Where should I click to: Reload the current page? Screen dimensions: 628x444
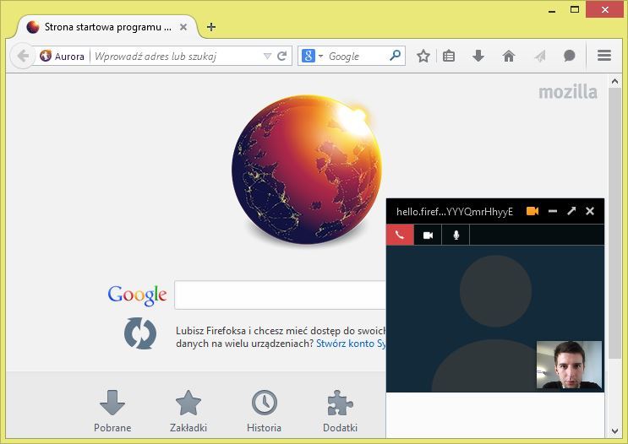click(x=282, y=56)
